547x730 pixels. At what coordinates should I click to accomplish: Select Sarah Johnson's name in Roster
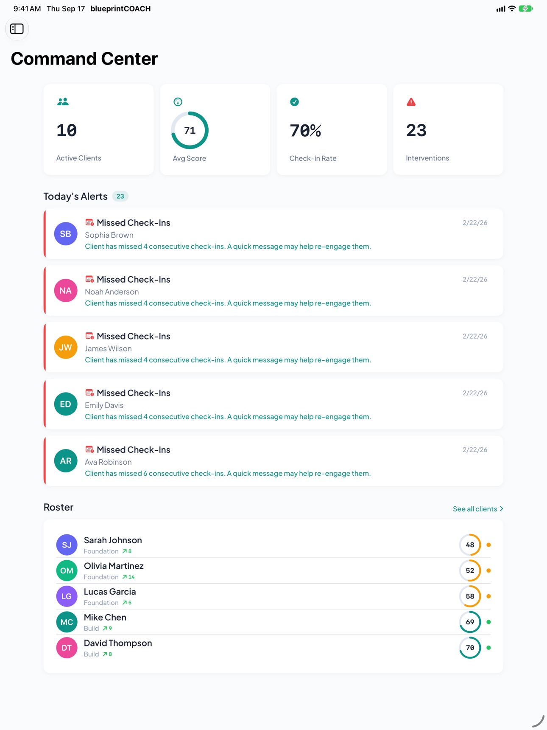pyautogui.click(x=113, y=540)
